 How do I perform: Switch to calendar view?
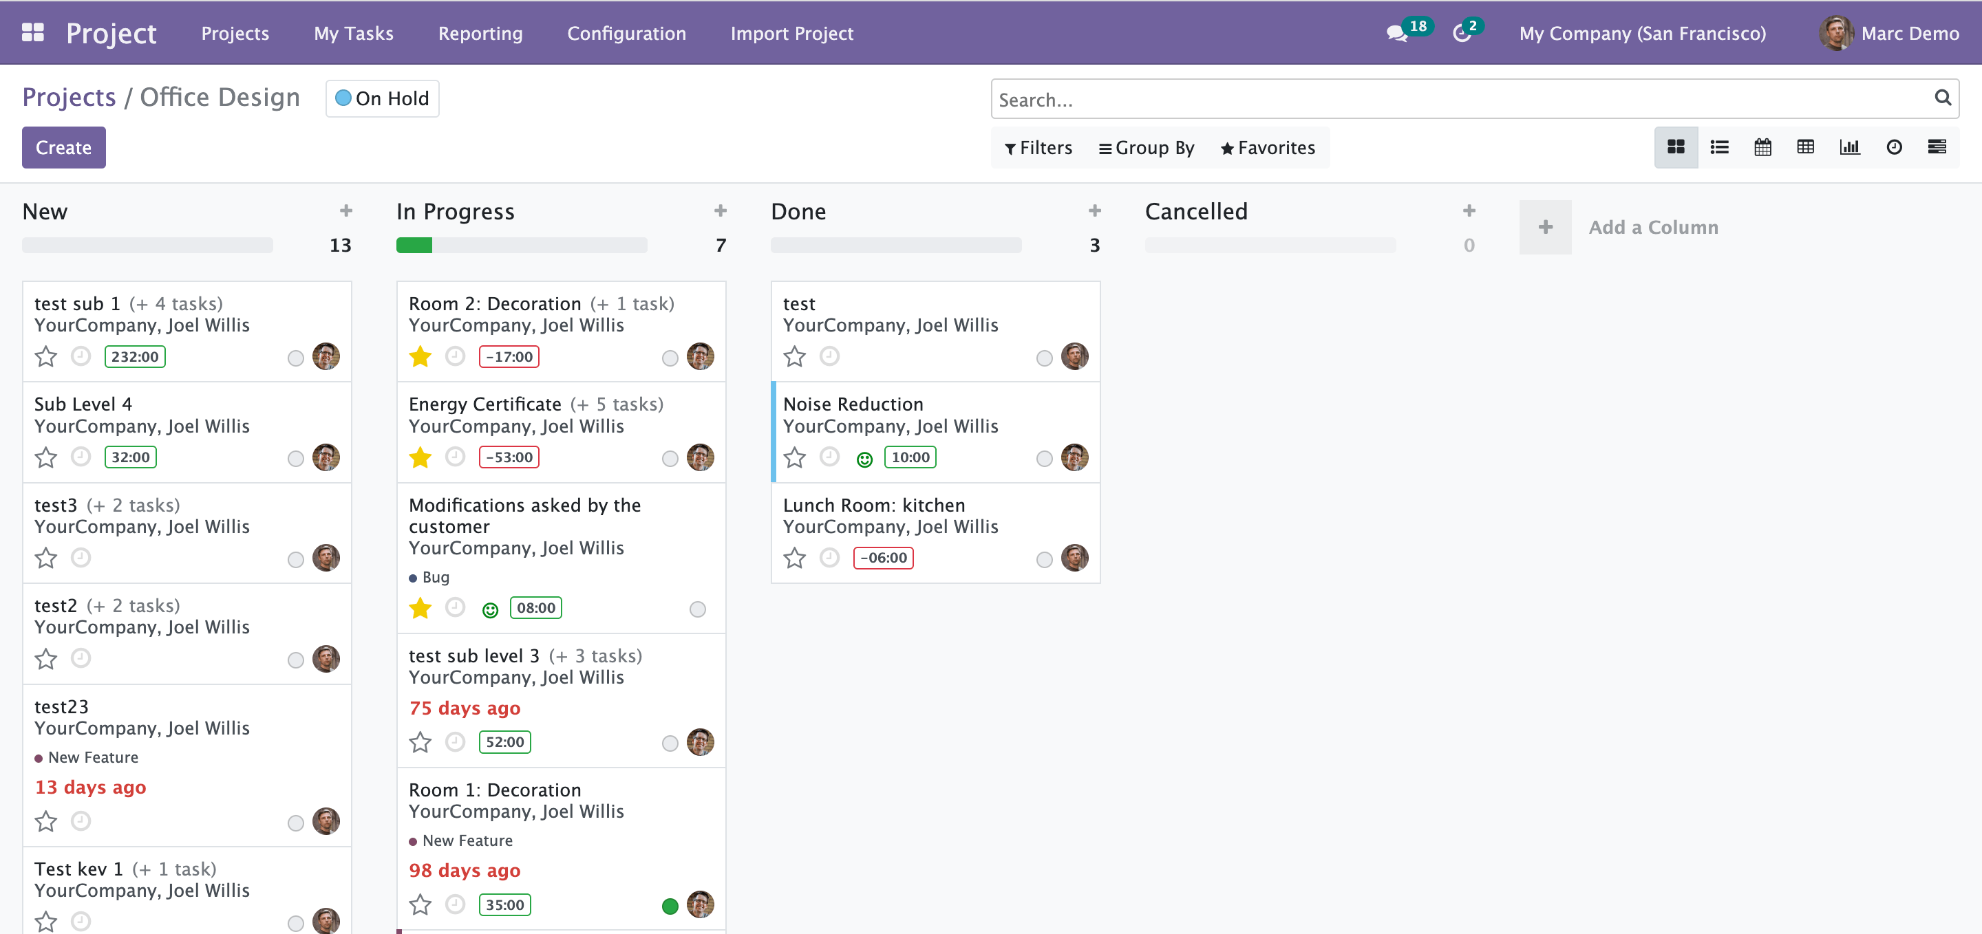(x=1762, y=146)
